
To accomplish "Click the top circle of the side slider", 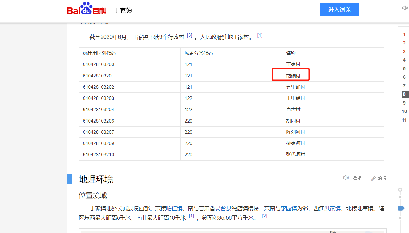I will point(400,189).
